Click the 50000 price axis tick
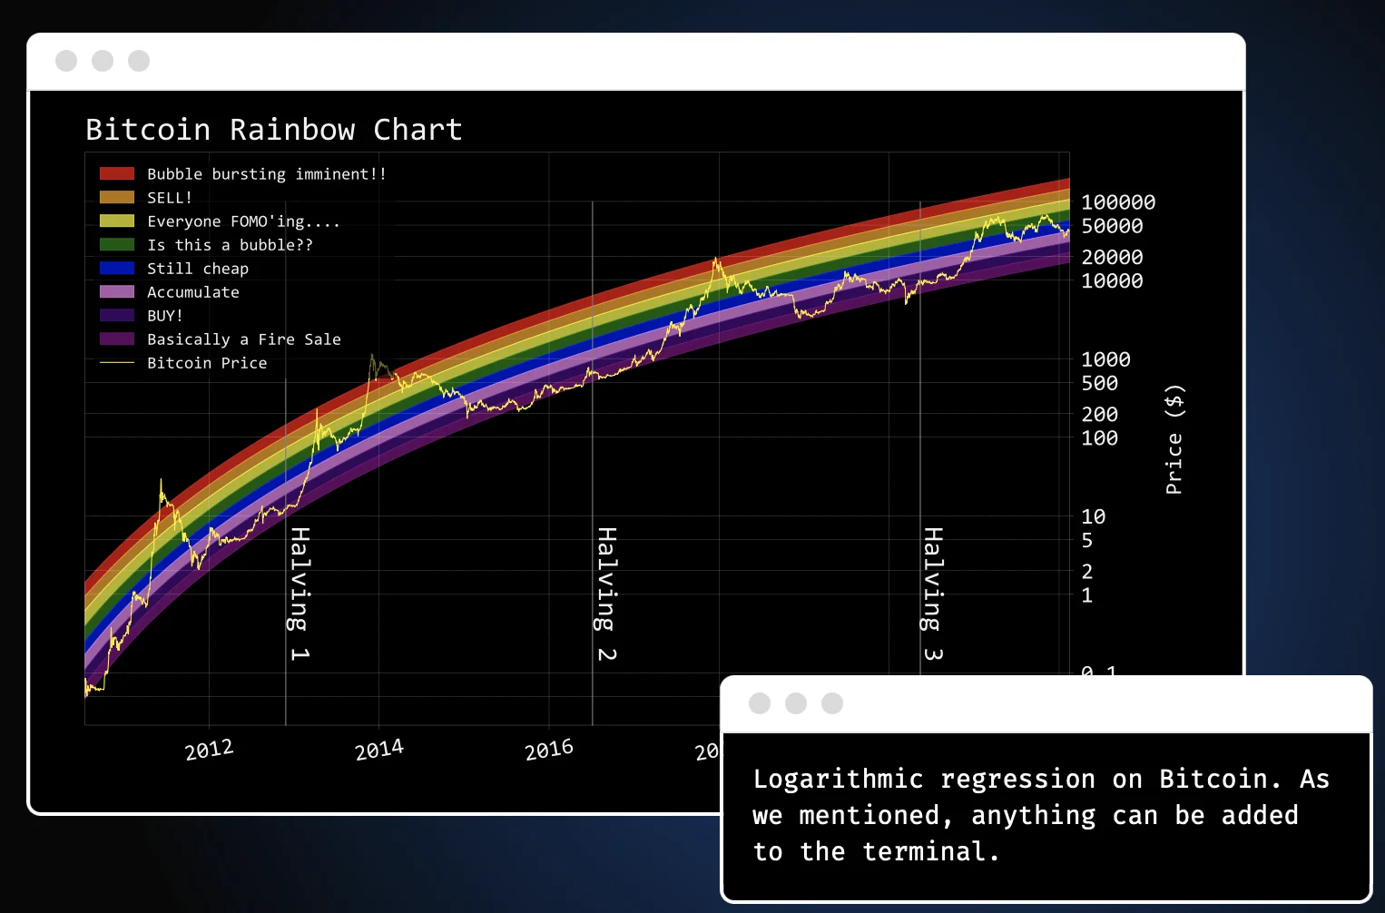The height and width of the screenshot is (913, 1385). (x=1112, y=226)
